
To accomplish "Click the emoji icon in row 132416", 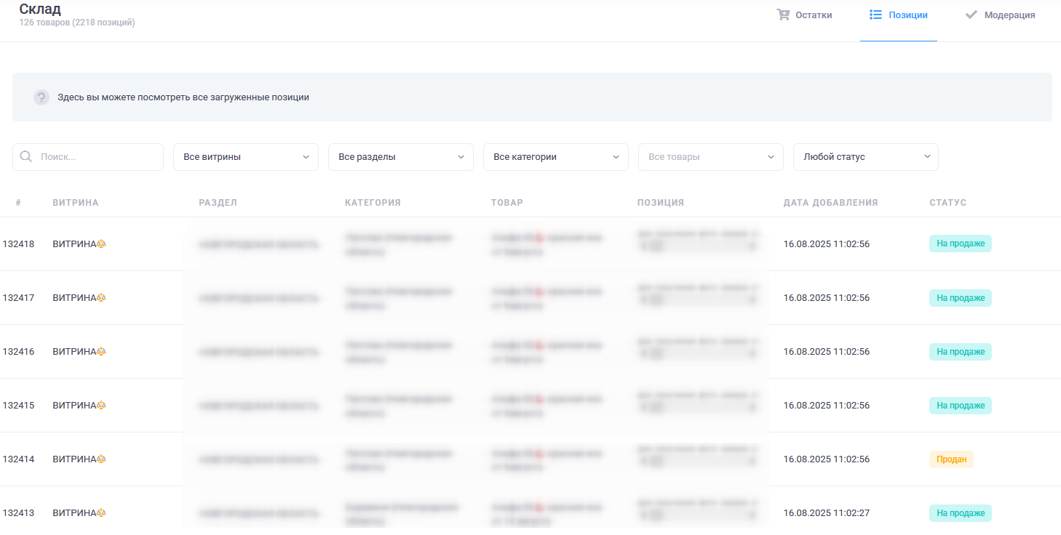I will (101, 352).
